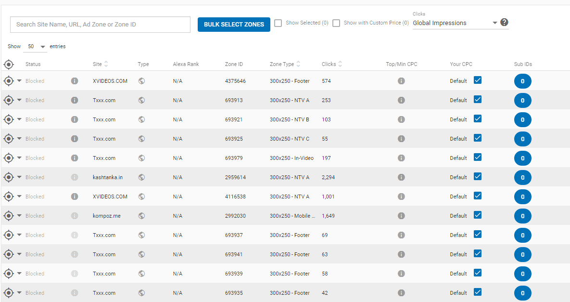Click globe type icon for zone 693925
Screen dimensions: 570x302
click(142, 139)
